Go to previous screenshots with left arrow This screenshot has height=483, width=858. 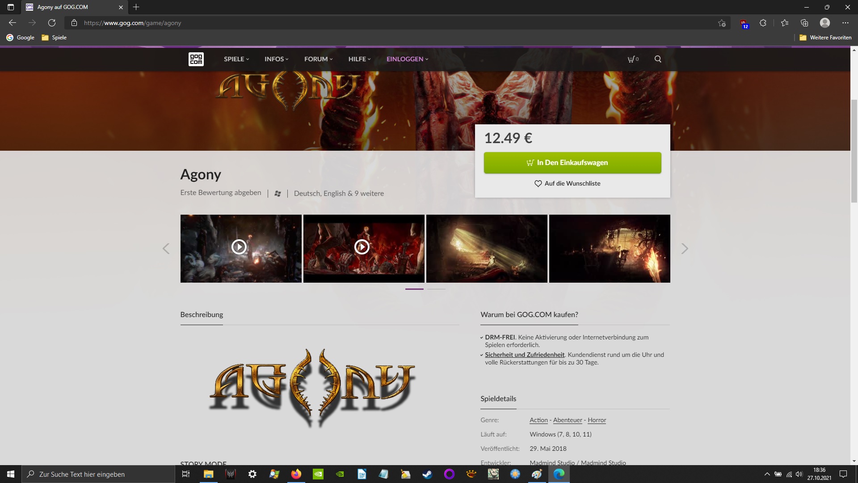(x=166, y=249)
